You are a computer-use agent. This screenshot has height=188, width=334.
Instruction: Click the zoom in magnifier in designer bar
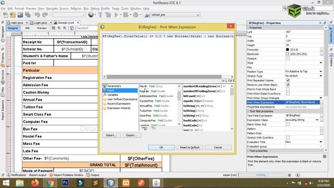59,28
